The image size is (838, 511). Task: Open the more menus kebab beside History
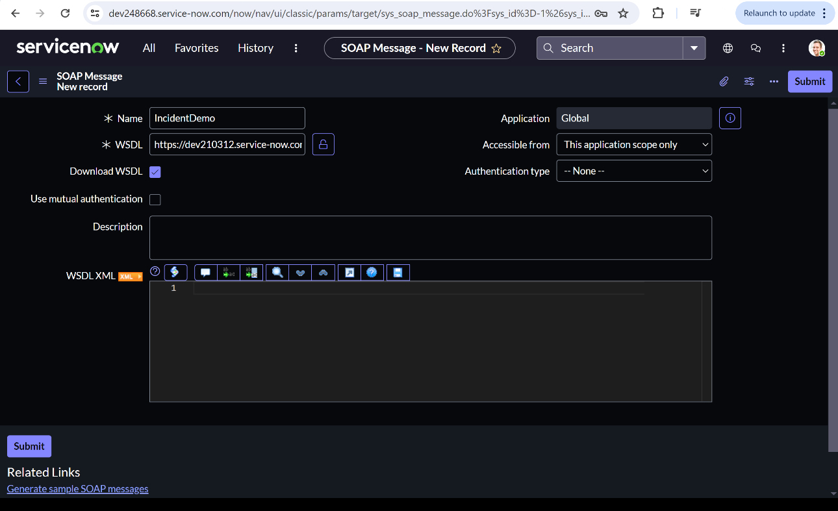pyautogui.click(x=296, y=48)
